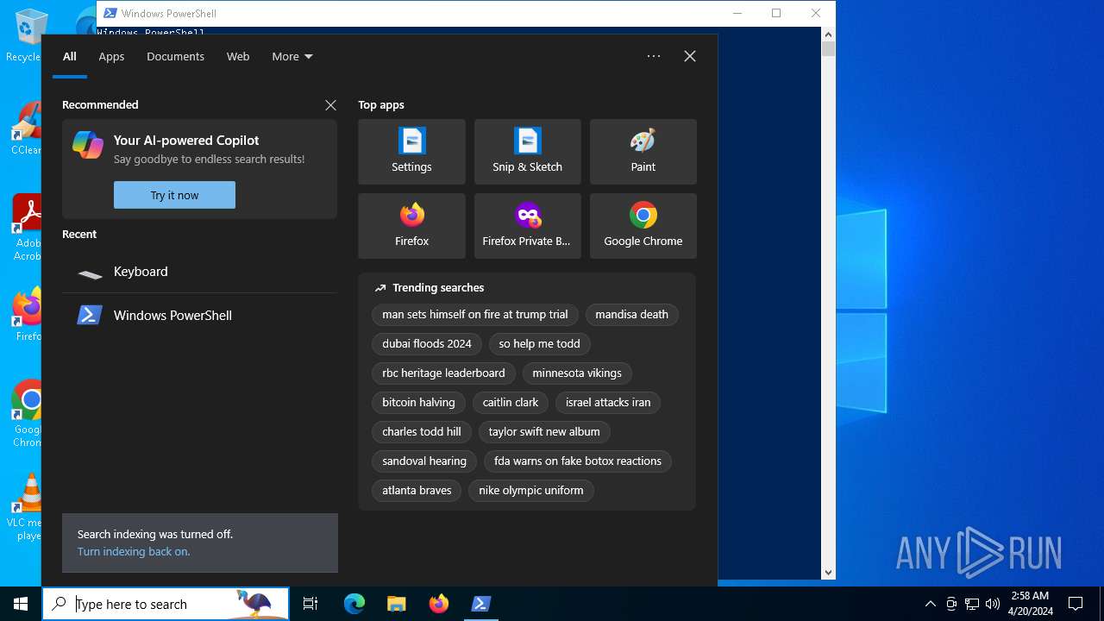Viewport: 1104px width, 621px height.
Task: Open network status tray icon
Action: 972,604
